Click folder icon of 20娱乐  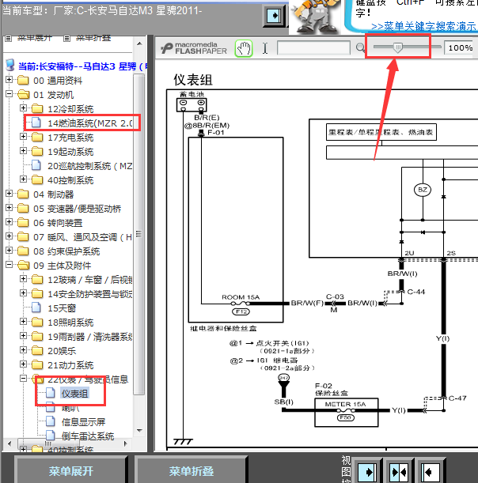pos(37,350)
